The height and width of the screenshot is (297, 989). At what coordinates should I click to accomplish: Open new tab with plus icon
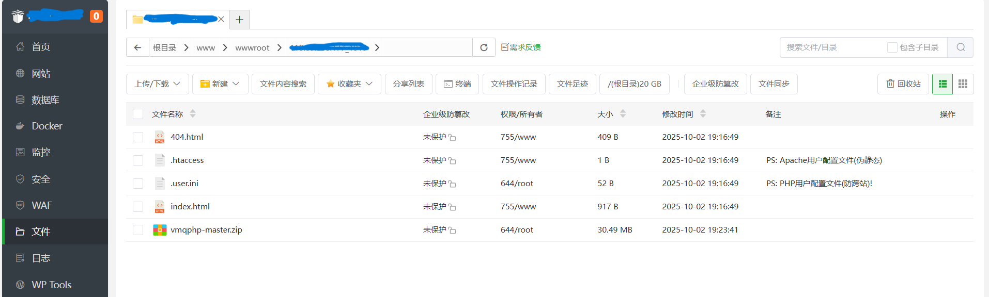239,20
